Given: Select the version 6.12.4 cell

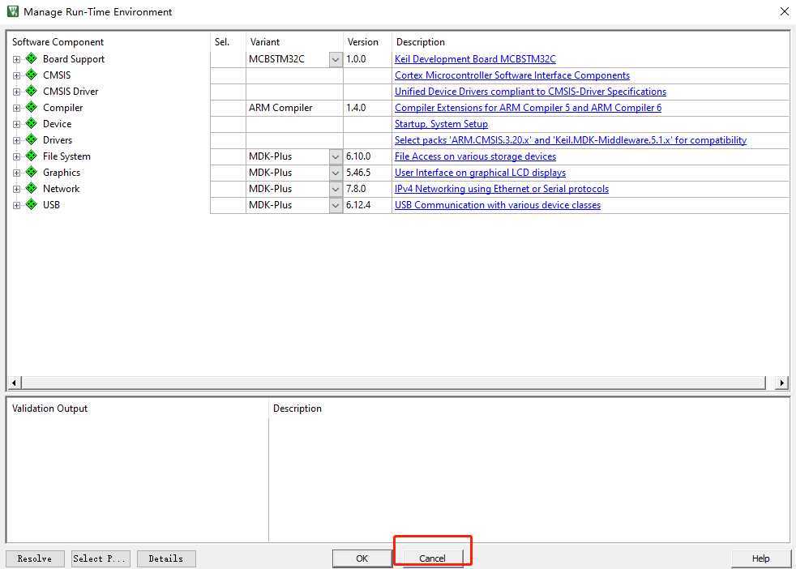Looking at the screenshot, I should 367,205.
